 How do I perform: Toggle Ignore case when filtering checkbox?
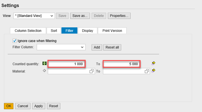[x=15, y=41]
